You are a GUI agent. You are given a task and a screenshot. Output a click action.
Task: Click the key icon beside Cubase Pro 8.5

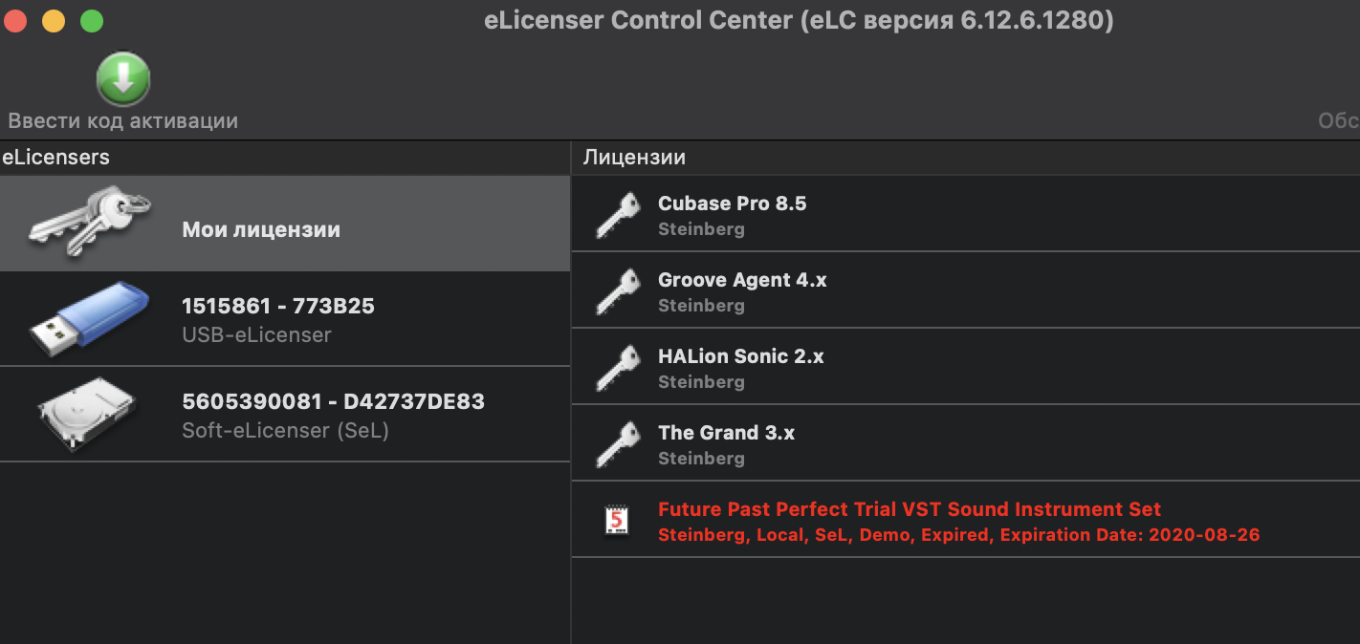617,214
